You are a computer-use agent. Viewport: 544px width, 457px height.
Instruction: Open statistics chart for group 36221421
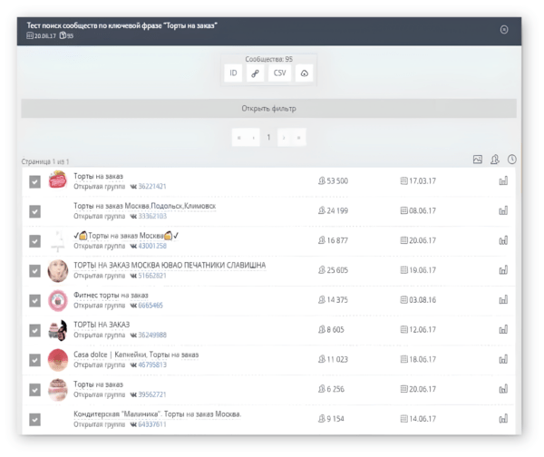coord(503,180)
